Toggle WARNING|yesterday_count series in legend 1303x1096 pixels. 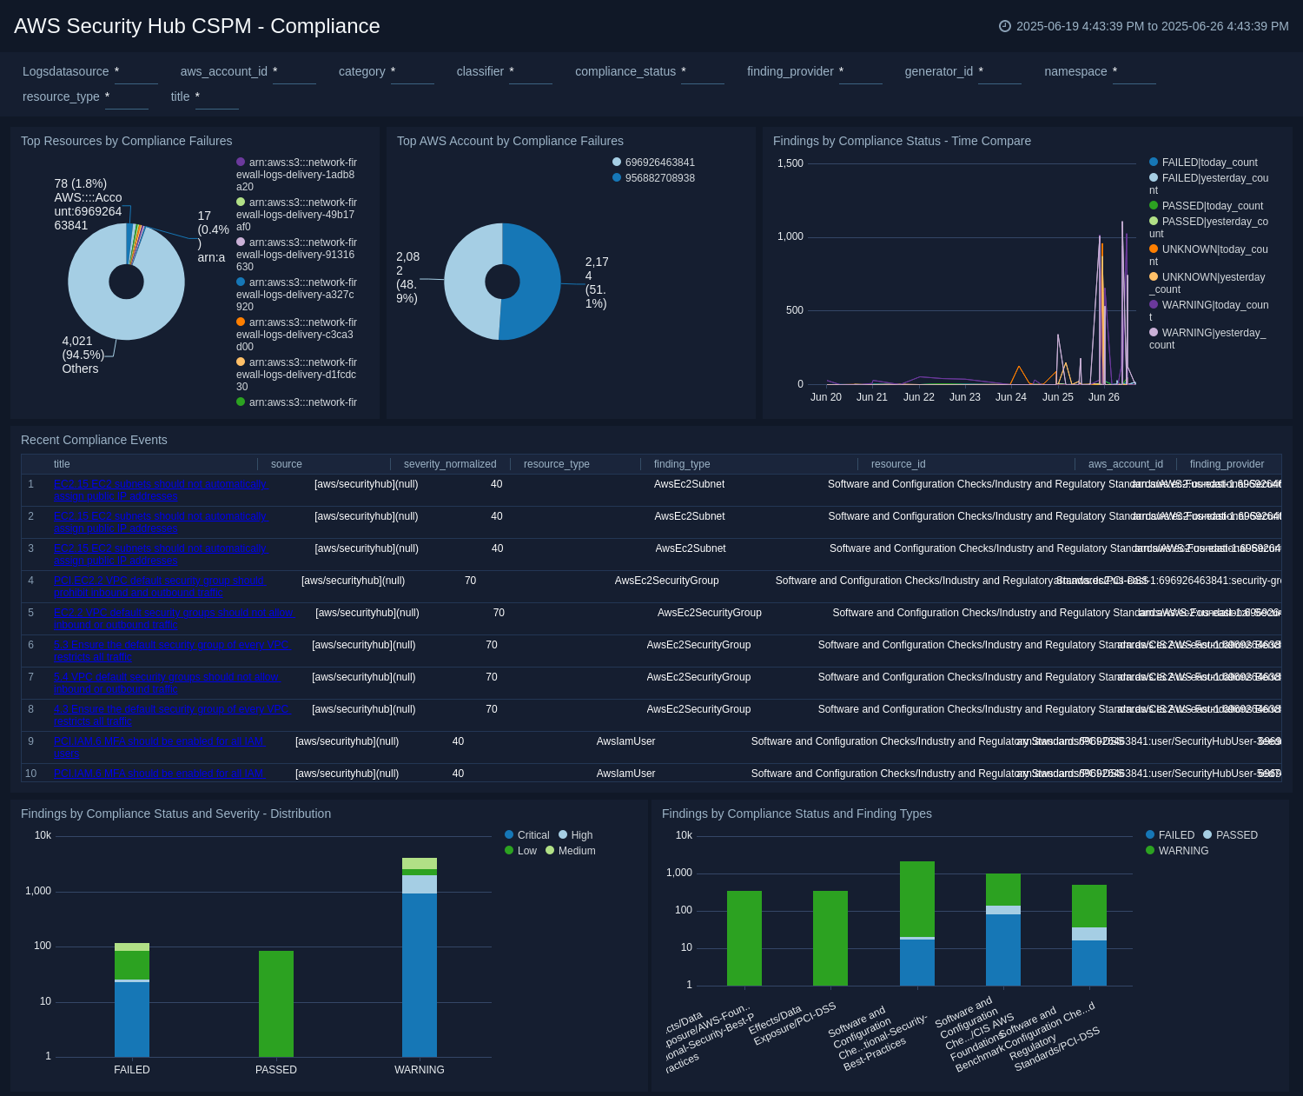pyautogui.click(x=1207, y=339)
